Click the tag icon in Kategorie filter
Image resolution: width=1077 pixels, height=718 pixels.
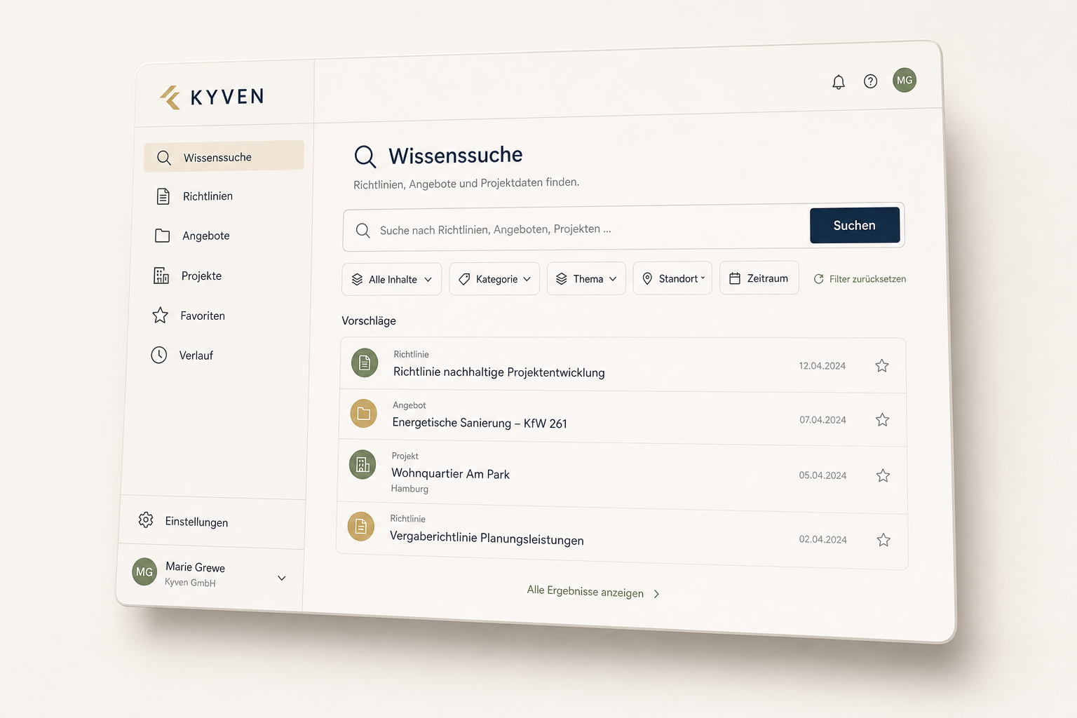click(464, 279)
